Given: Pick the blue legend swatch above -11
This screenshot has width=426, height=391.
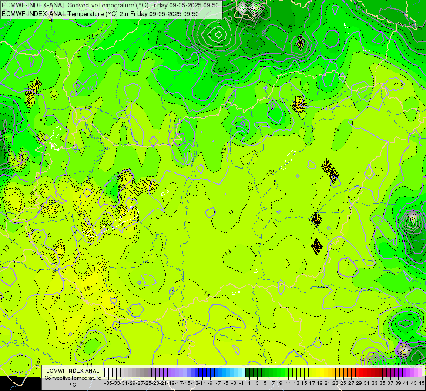Looking at the screenshot, I should click(x=201, y=372).
